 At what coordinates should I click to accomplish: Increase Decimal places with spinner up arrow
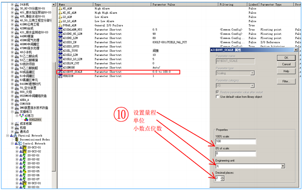tap(223, 176)
